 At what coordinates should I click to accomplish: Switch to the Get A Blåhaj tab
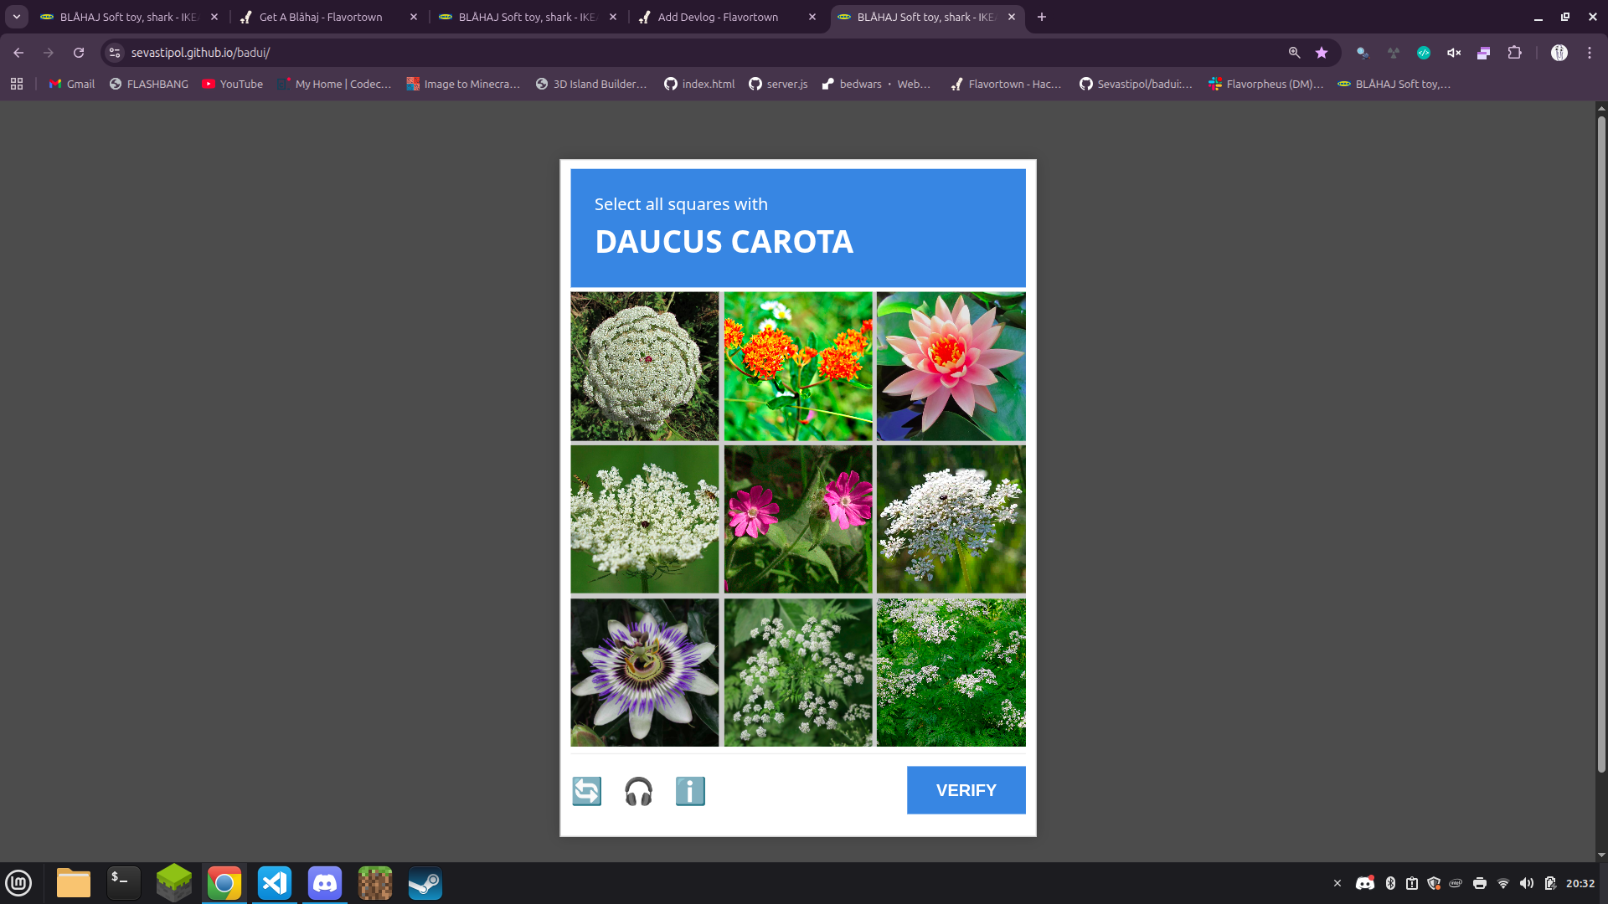pyautogui.click(x=321, y=17)
